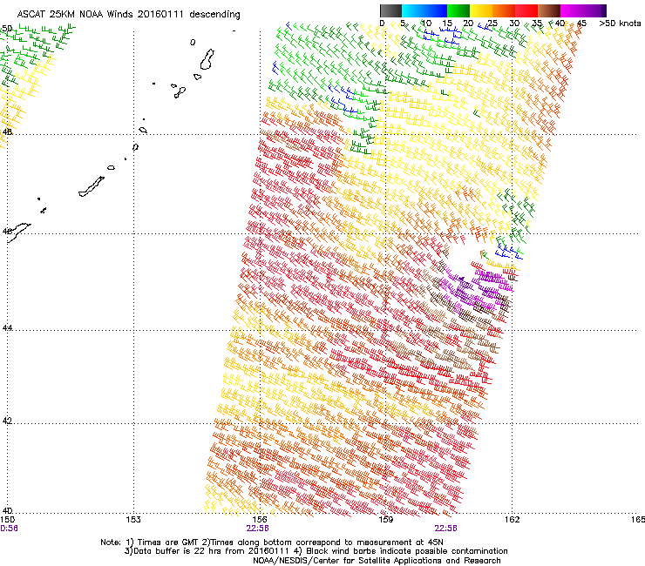This screenshot has width=645, height=566.
Task: Click the purple time label '0:58'
Action: click(9, 529)
